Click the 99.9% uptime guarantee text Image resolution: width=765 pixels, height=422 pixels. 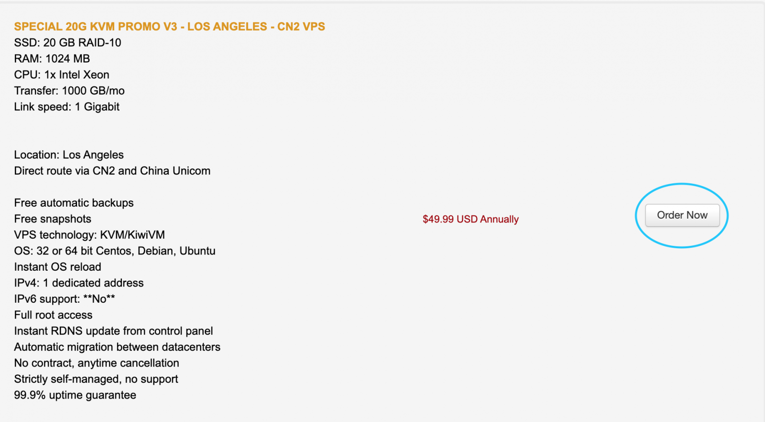click(75, 395)
